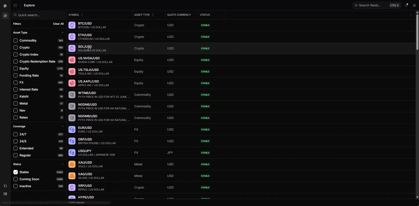Collapse the Coverage filter section
This screenshot has height=206, width=419.
[63, 126]
